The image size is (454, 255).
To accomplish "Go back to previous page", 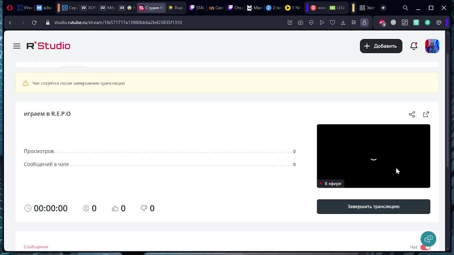I will [x=10, y=22].
